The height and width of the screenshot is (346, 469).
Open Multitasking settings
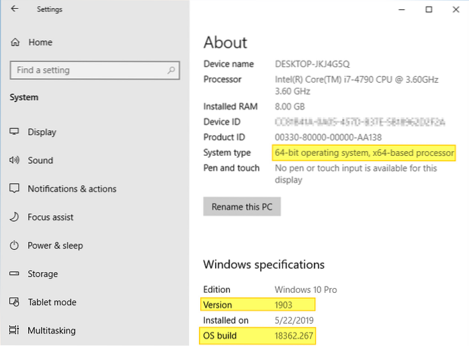pos(52,331)
